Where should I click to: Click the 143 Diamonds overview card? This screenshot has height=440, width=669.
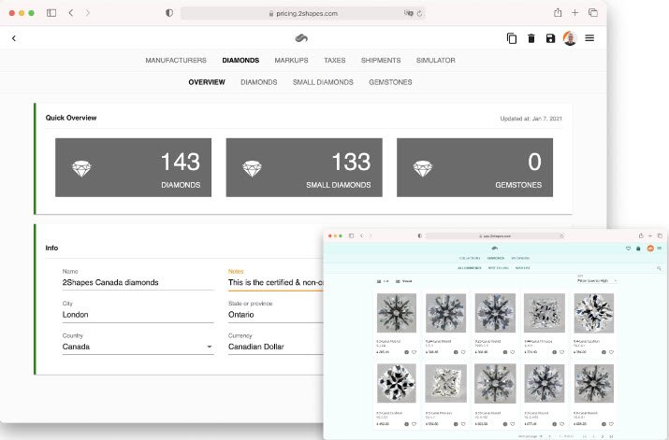coord(133,167)
